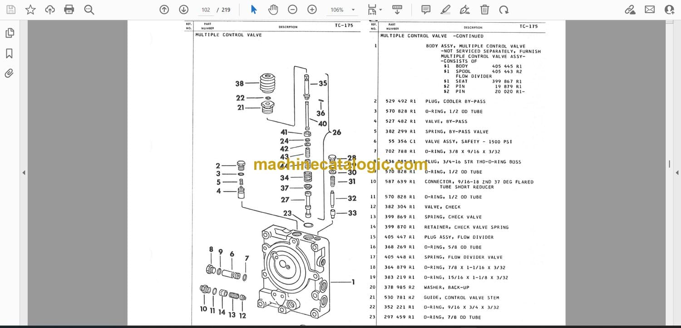Click the description 'VALVE, CHECK'
The width and height of the screenshot is (681, 328).
coord(443,207)
